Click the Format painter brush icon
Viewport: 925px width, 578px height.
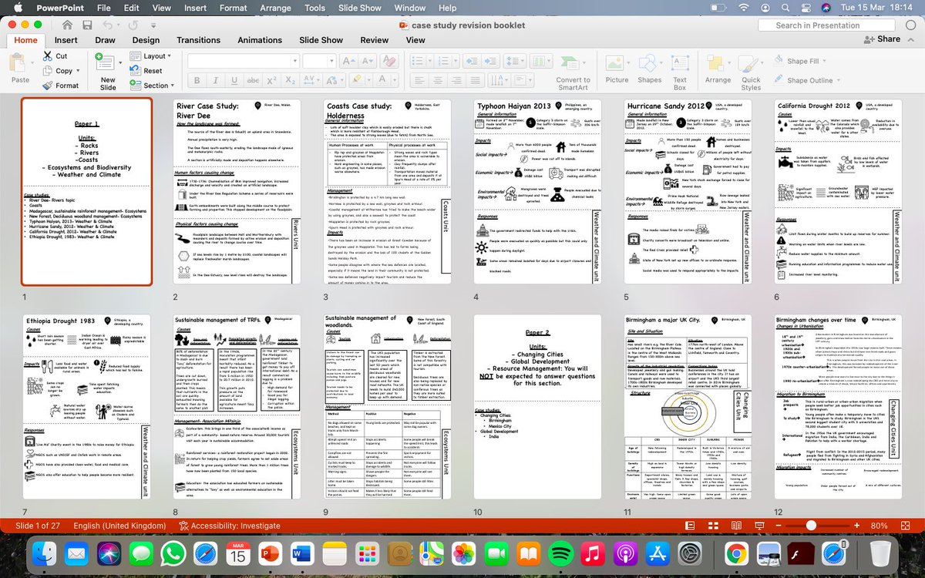click(x=47, y=86)
